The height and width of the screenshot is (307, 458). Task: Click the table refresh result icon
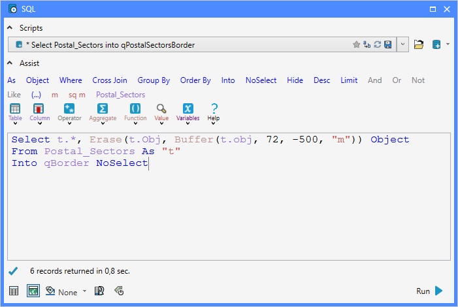point(99,291)
